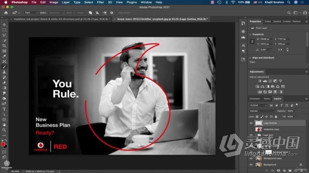Select the Gradient tool

[x=4, y=88]
